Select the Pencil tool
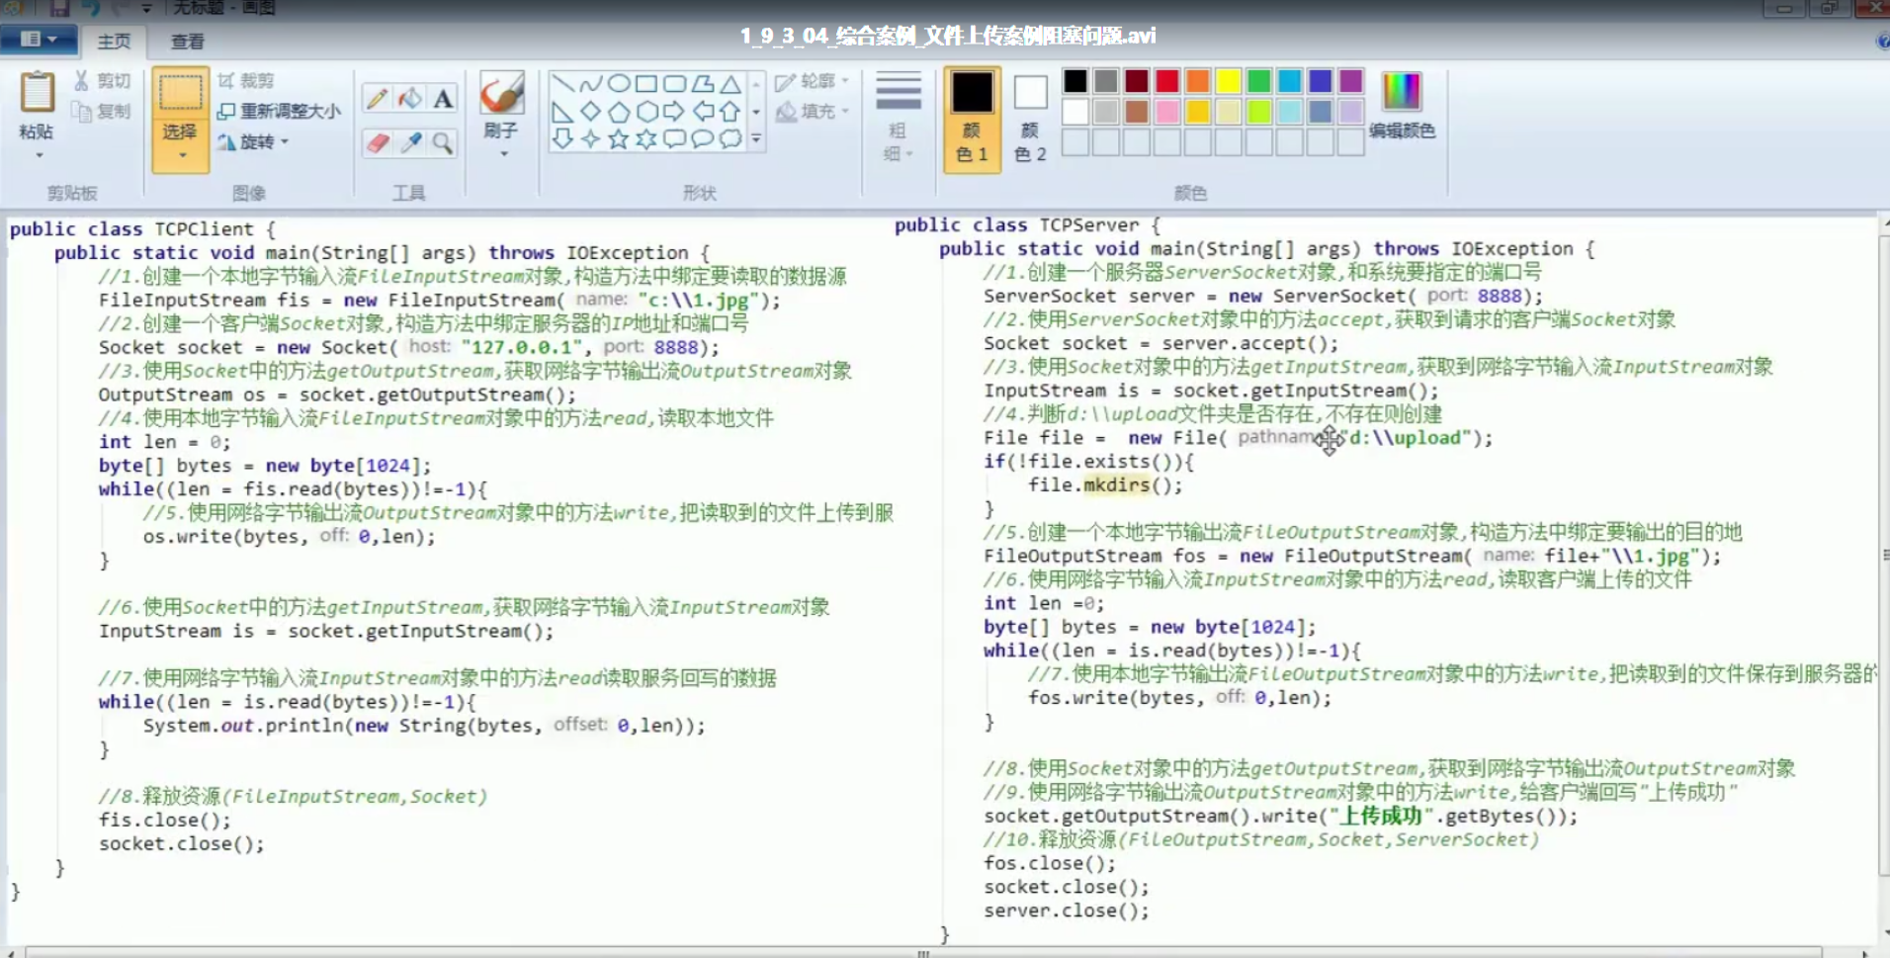1890x958 pixels. click(x=377, y=98)
